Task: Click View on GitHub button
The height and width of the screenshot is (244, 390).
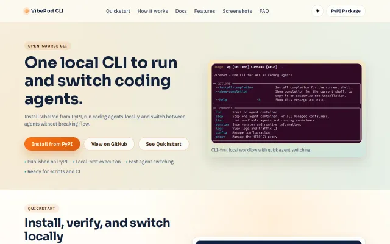Action: tap(109, 144)
